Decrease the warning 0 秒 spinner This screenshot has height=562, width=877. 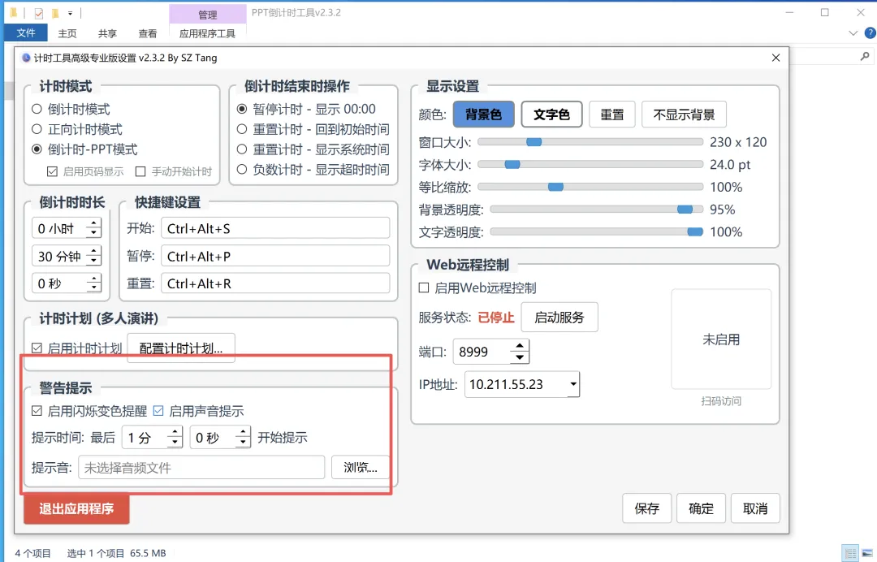(x=242, y=443)
